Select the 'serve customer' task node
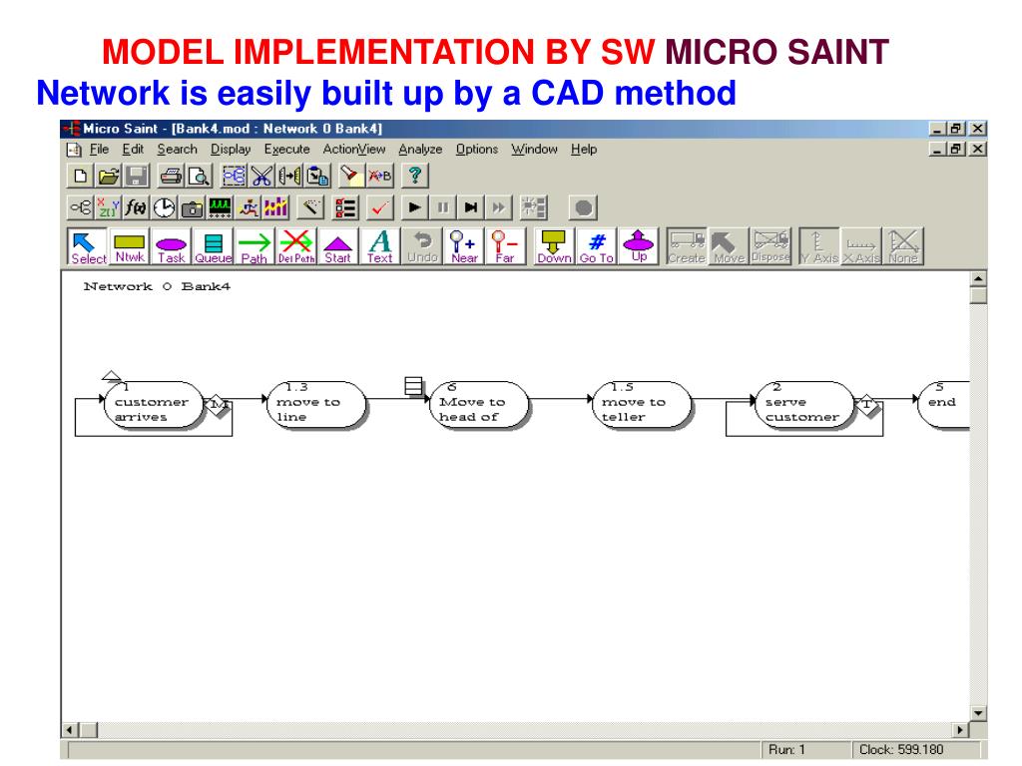The height and width of the screenshot is (766, 1022). pos(803,405)
